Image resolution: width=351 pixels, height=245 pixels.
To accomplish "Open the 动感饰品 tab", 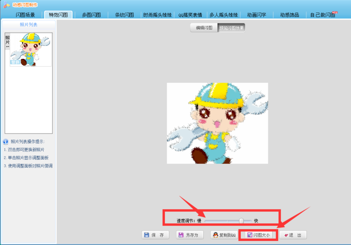I will click(x=289, y=15).
